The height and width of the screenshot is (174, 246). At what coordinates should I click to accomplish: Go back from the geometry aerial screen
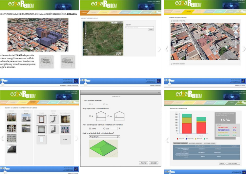167,49
